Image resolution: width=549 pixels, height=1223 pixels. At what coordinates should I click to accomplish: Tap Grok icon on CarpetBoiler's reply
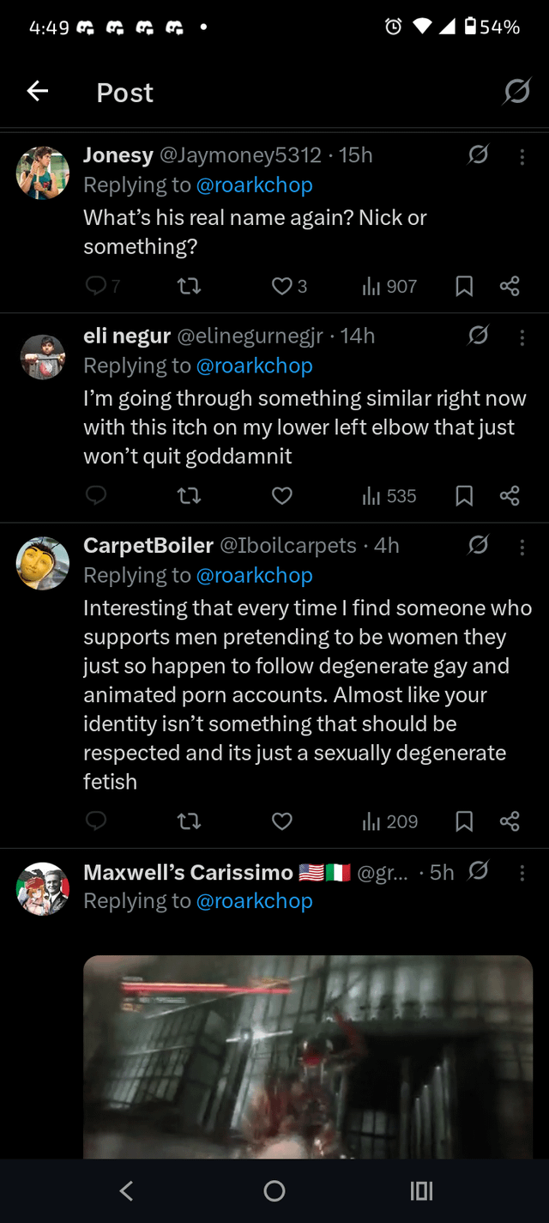(479, 545)
